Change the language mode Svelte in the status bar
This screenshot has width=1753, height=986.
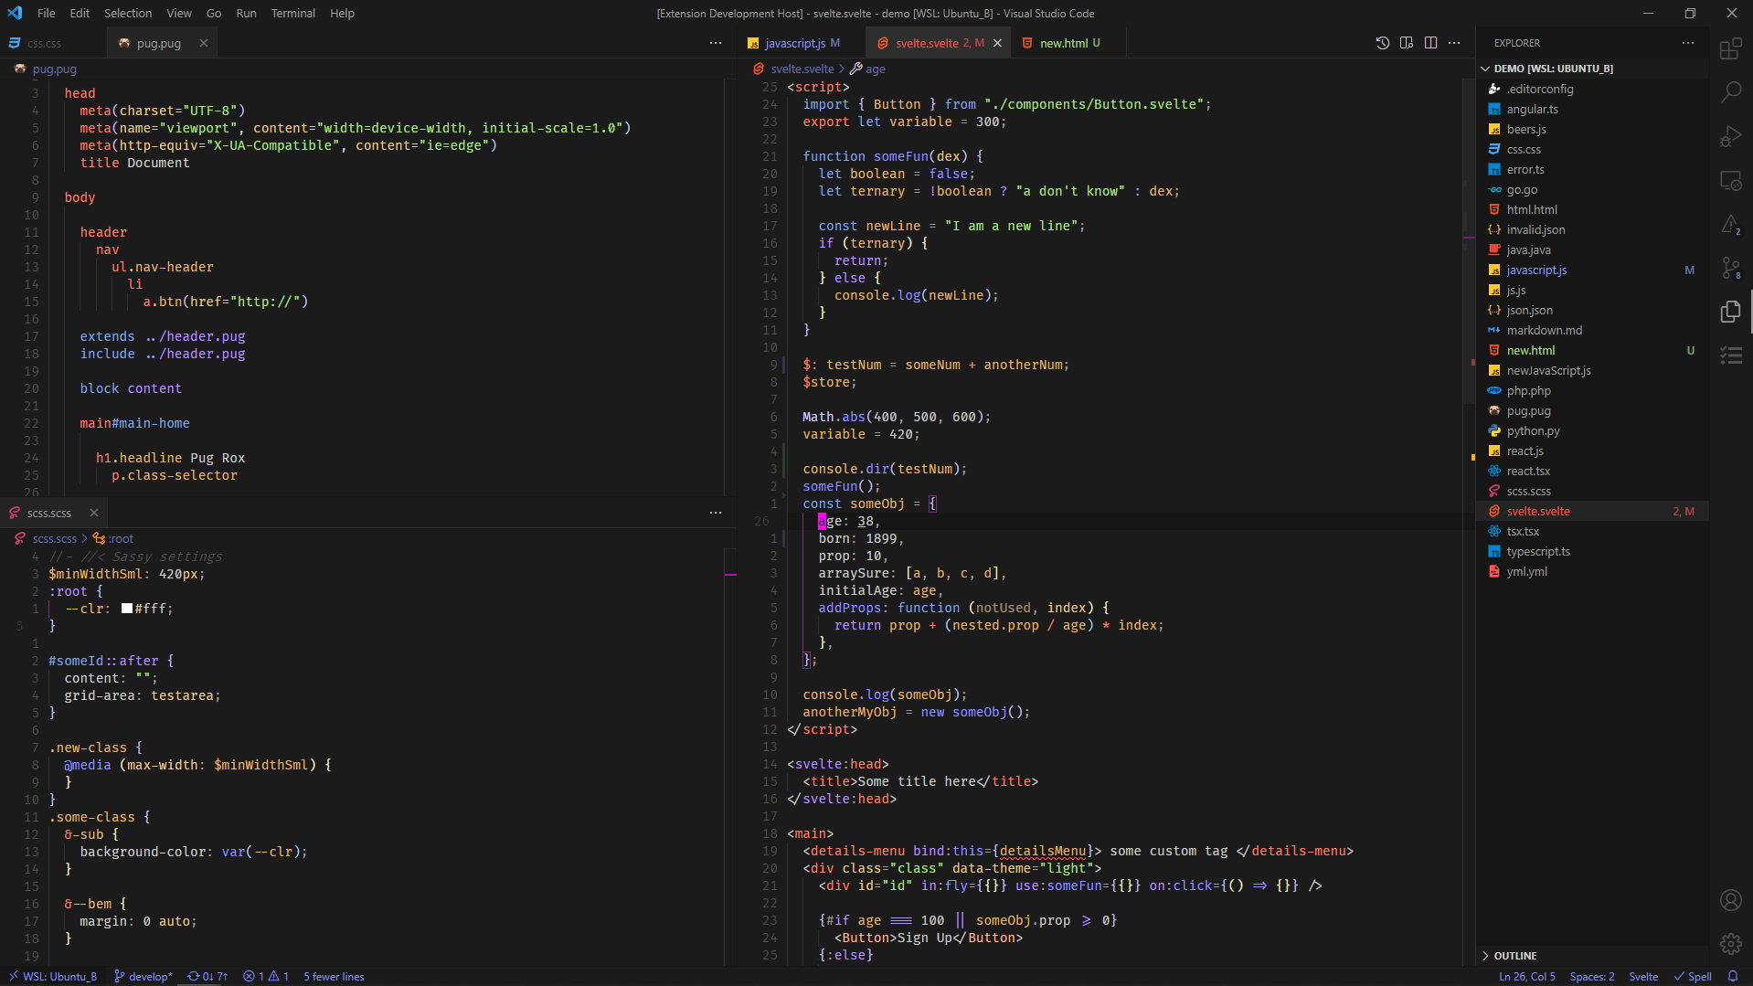[x=1642, y=976]
